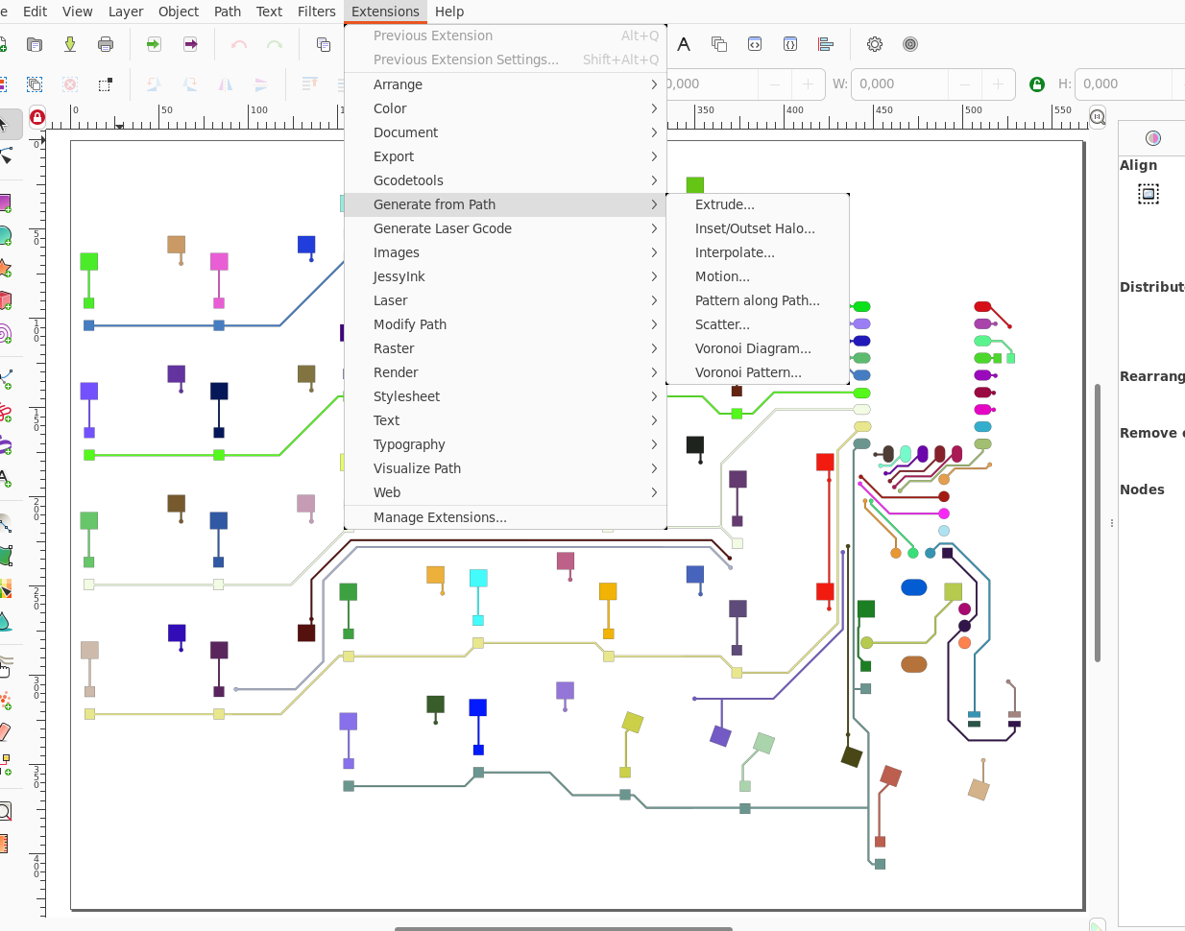
Task: Click the vertical canvas scrollbar
Action: click(x=1098, y=522)
